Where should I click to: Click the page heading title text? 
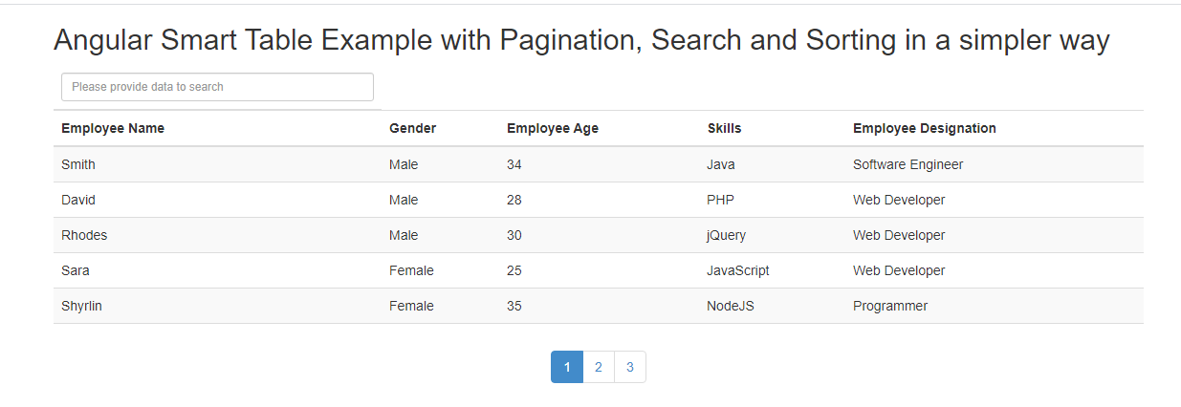[581, 40]
